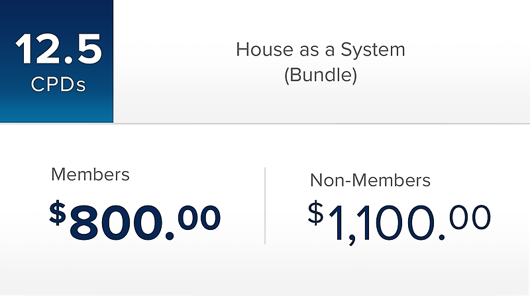Select the "(Bundle)" subtitle text
This screenshot has width=530, height=296.
(x=320, y=75)
